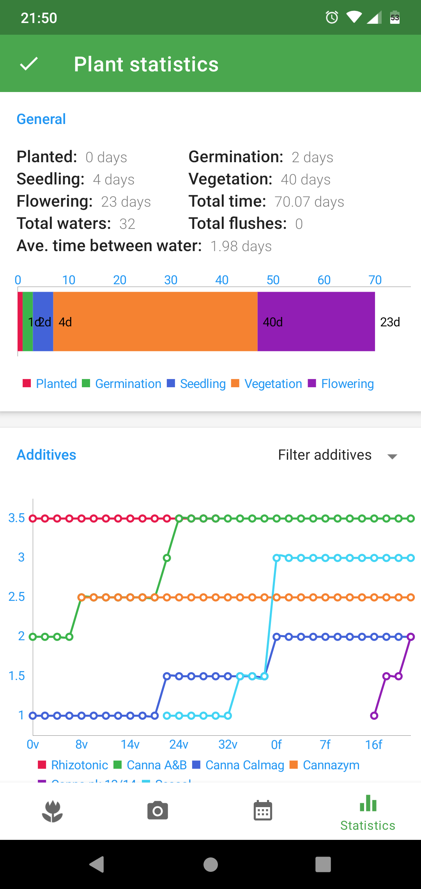Viewport: 421px width, 889px height.
Task: Tap the red Planted legend swatch
Action: [27, 383]
